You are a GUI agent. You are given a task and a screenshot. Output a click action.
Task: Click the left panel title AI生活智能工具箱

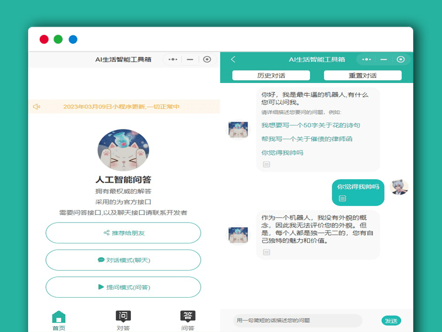click(123, 59)
